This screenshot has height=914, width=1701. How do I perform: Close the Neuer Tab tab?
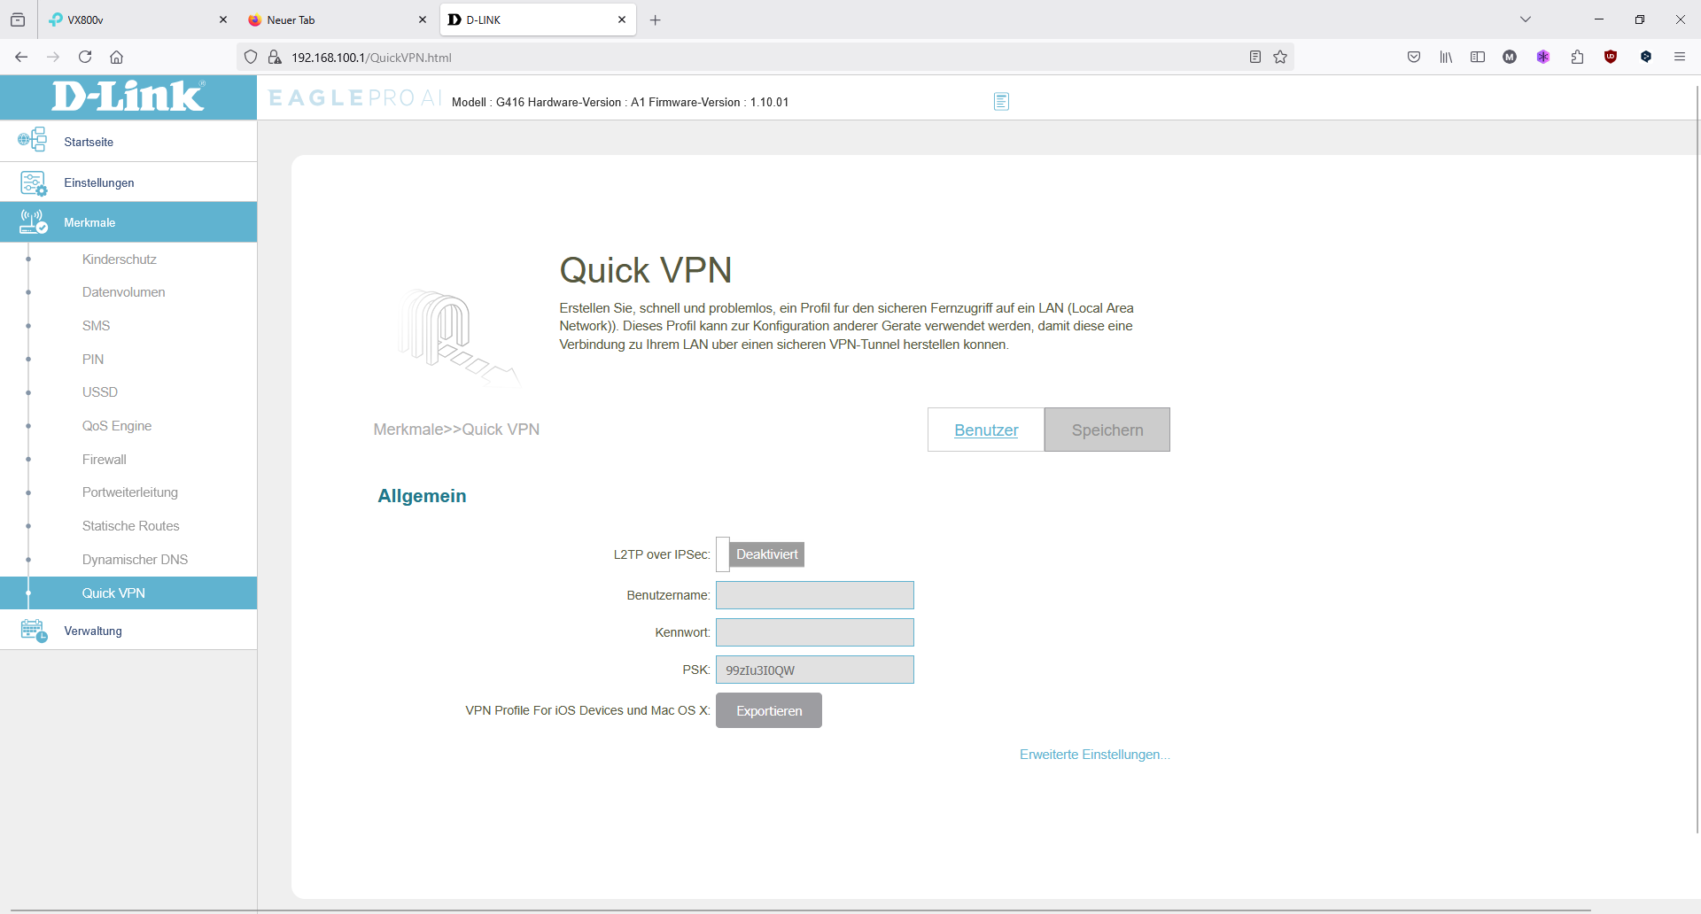click(x=423, y=19)
